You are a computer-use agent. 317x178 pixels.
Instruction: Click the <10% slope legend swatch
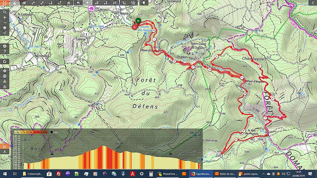[29, 132]
